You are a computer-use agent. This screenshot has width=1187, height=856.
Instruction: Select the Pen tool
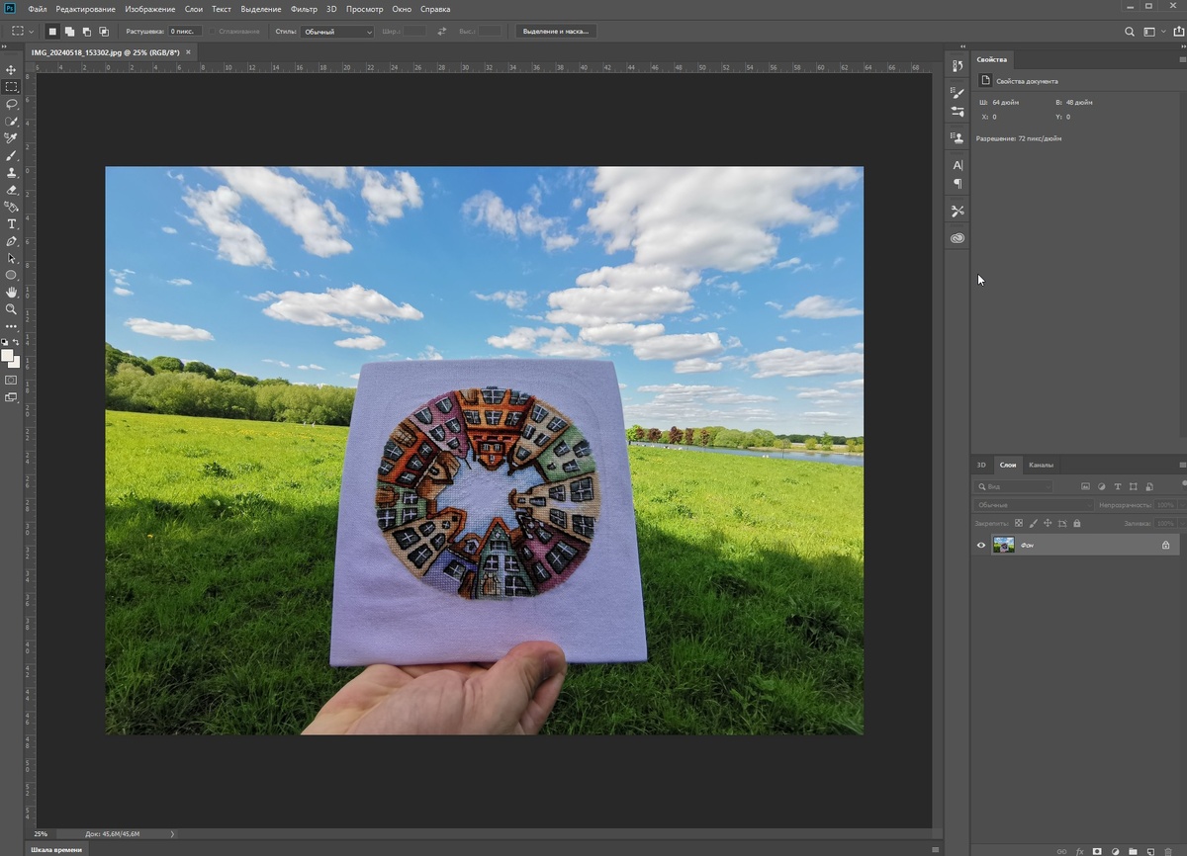tap(11, 241)
